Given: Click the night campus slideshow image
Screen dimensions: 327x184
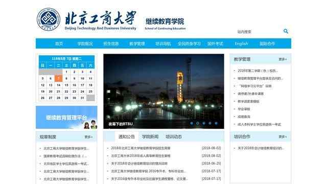Looking at the screenshot, I should [163, 91].
